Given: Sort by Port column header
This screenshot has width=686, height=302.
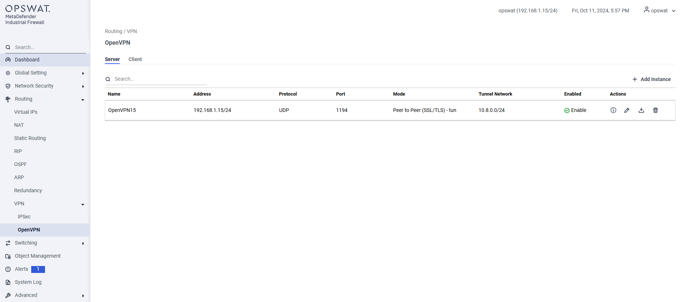Looking at the screenshot, I should (340, 94).
